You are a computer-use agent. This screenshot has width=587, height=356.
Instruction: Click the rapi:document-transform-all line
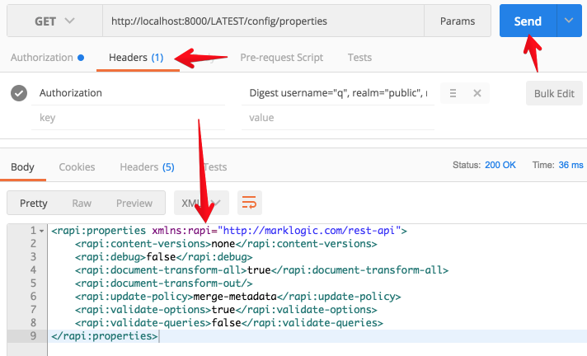coord(261,270)
